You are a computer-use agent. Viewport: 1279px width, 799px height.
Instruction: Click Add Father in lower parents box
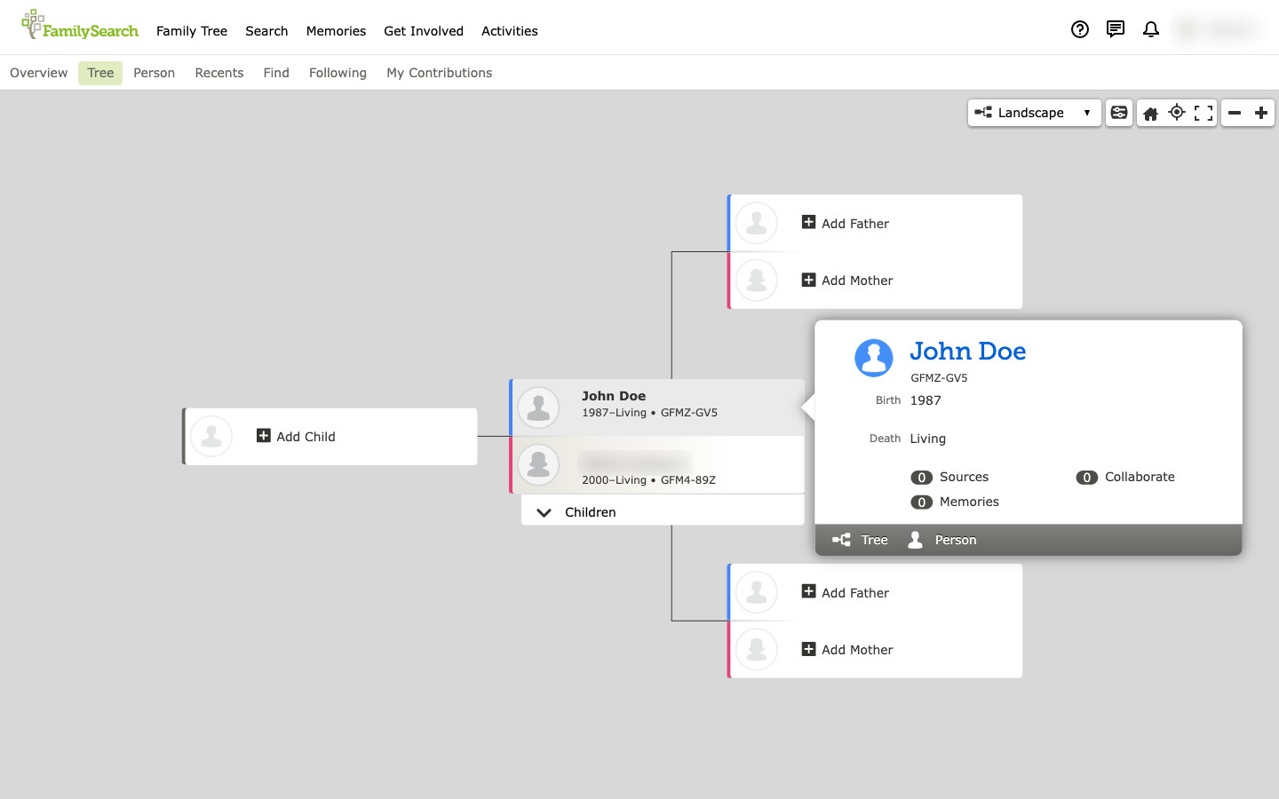(846, 592)
